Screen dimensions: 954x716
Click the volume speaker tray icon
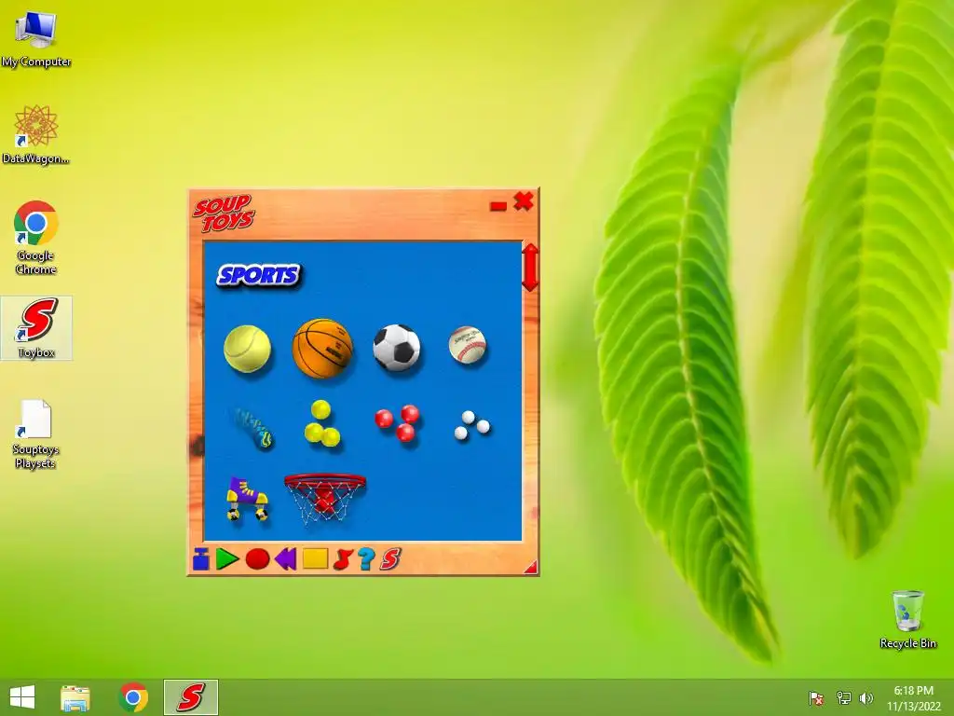(865, 697)
